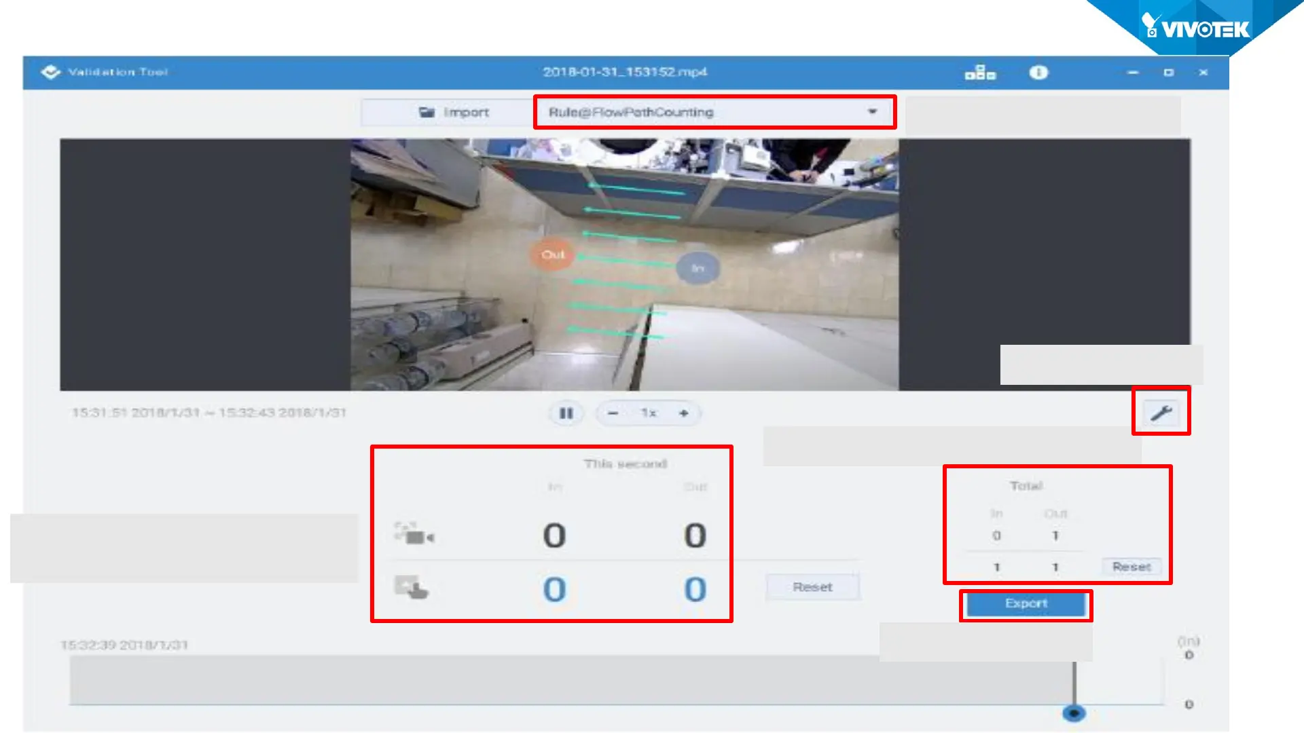Decrease playback speed with minus button

(x=613, y=413)
